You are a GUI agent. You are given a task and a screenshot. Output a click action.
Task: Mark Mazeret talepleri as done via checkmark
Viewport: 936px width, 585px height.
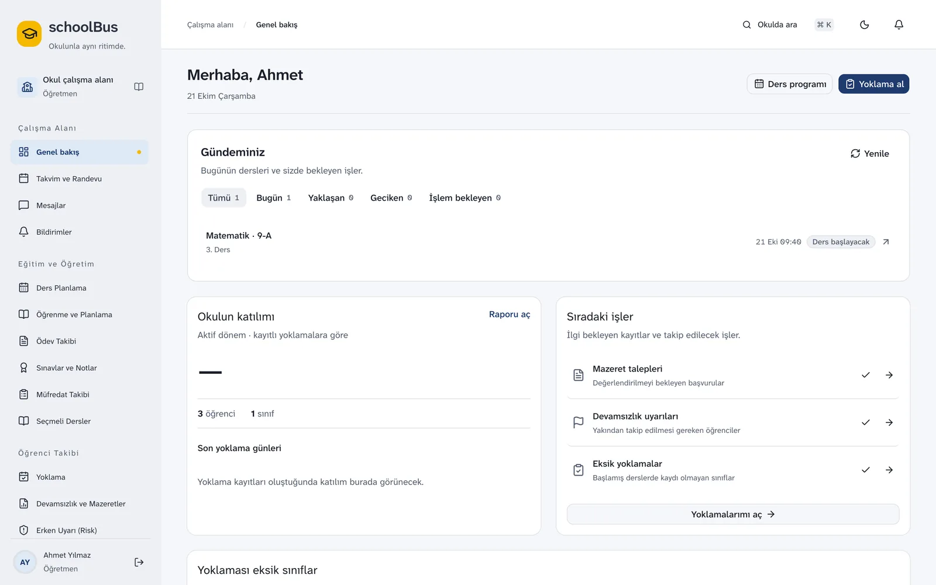coord(865,375)
